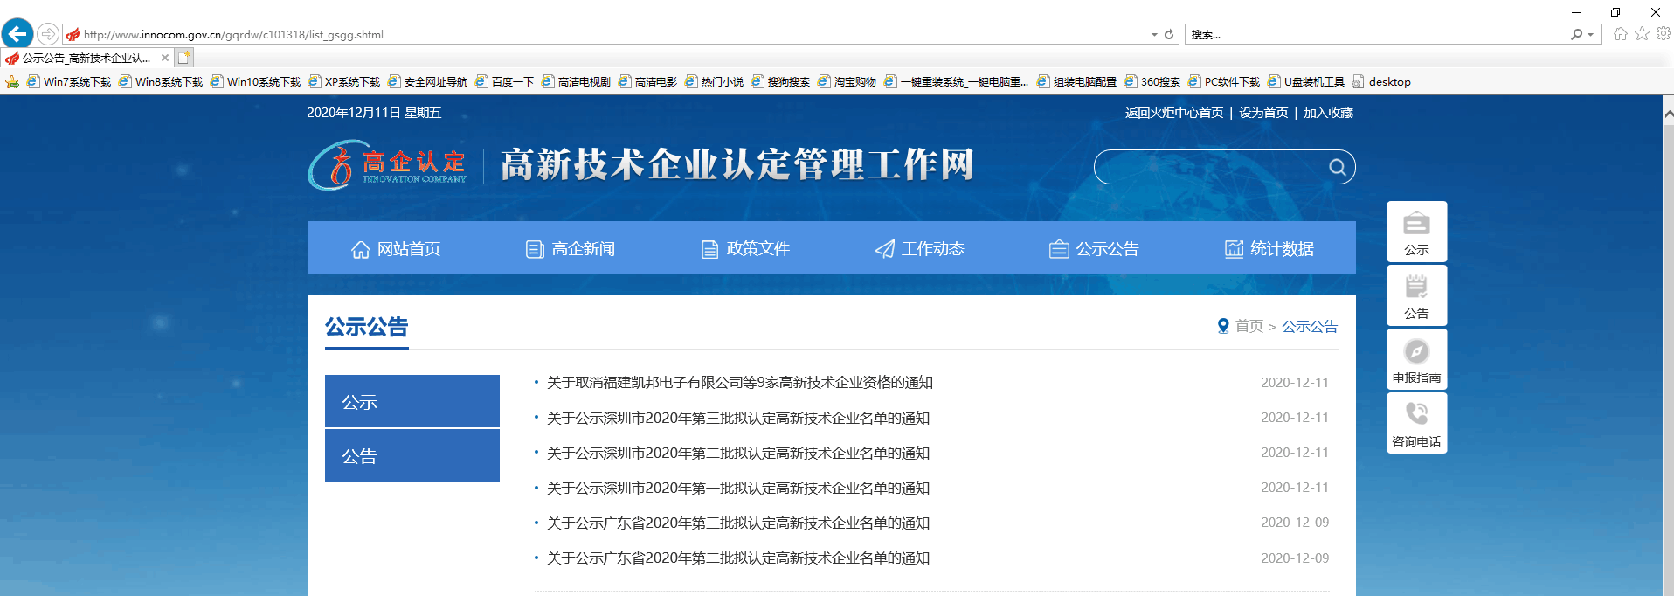Click the favorites bar star folder icon
Image resolution: width=1674 pixels, height=596 pixels.
pos(12,82)
